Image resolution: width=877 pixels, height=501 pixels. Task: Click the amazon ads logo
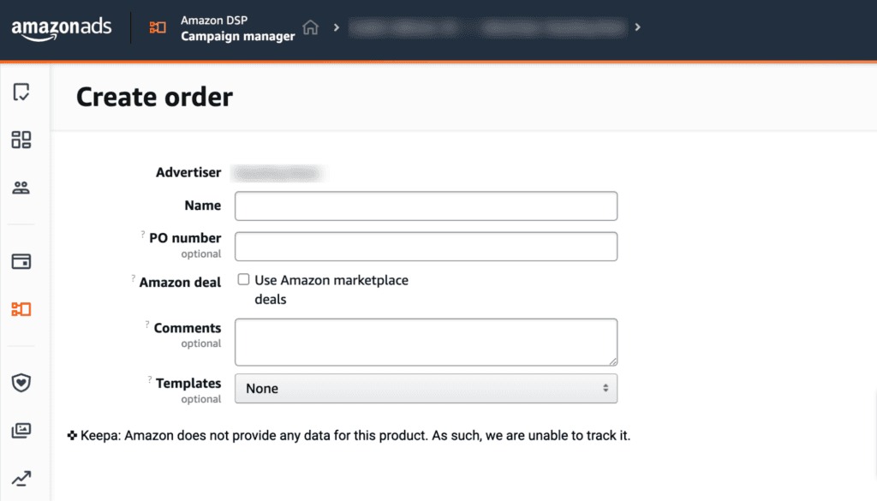62,28
